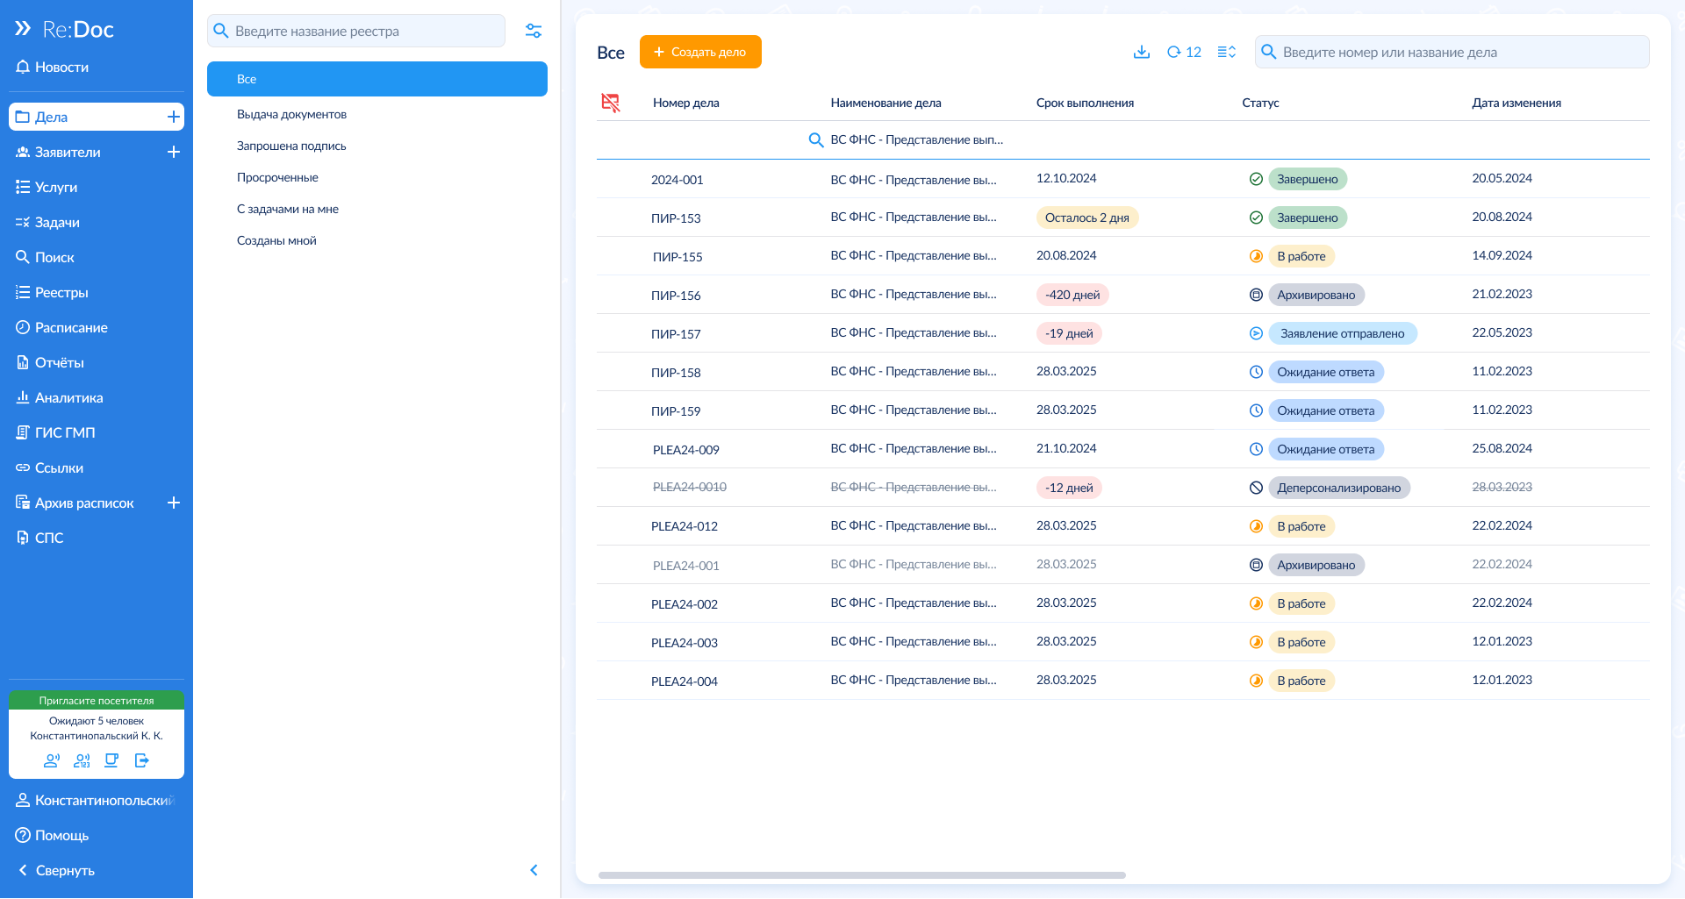
Task: Click the red clear filters icon
Action: point(611,103)
